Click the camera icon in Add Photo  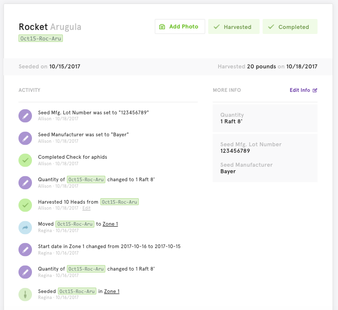162,27
